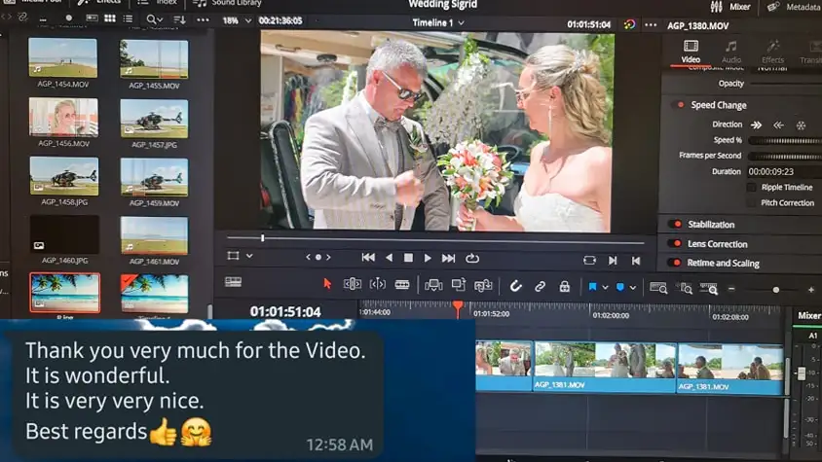
Task: Select the Blade edit tool
Action: click(402, 284)
